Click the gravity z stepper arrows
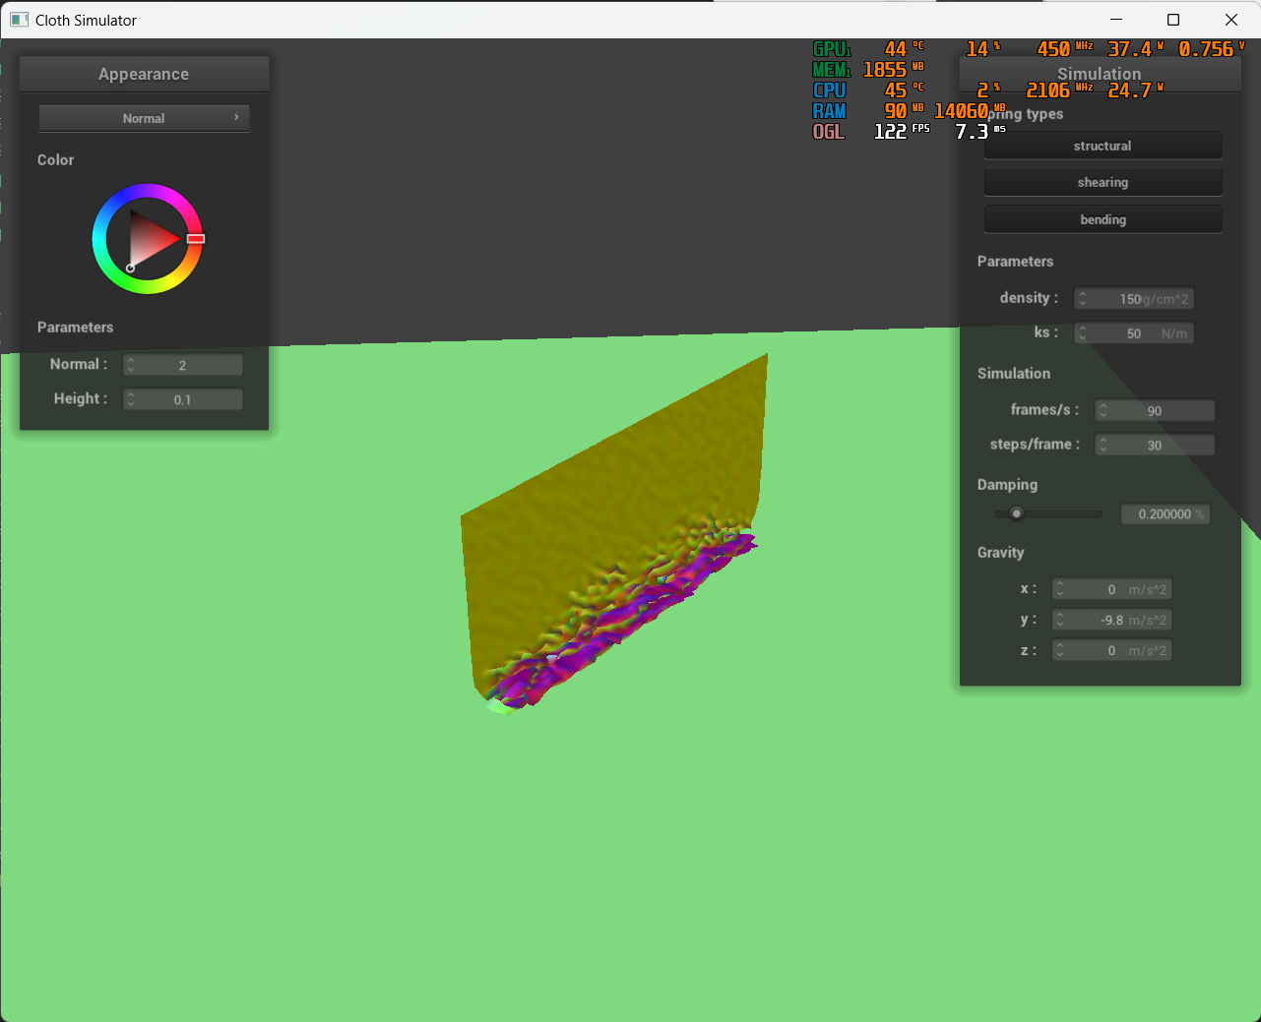This screenshot has width=1261, height=1022. tap(1059, 650)
